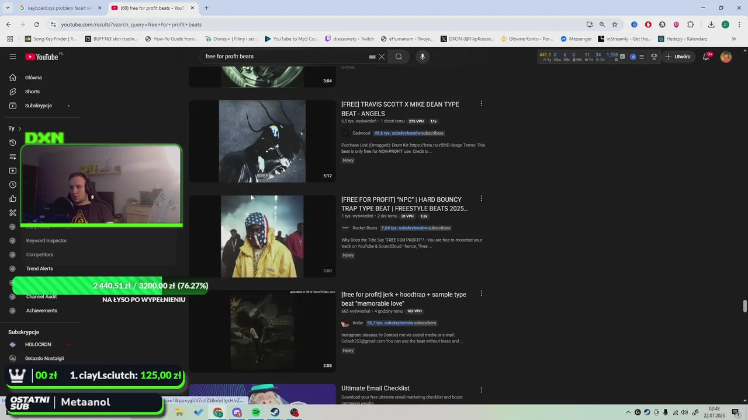This screenshot has width=748, height=420.
Task: Expand the tab search dropdown arrow
Action: tap(8, 8)
